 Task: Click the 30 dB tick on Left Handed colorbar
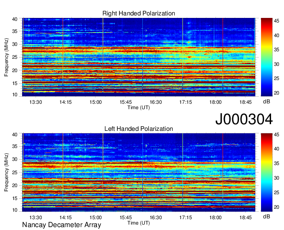[276, 178]
